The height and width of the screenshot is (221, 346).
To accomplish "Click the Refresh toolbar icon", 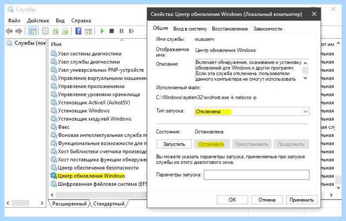I will (55, 31).
